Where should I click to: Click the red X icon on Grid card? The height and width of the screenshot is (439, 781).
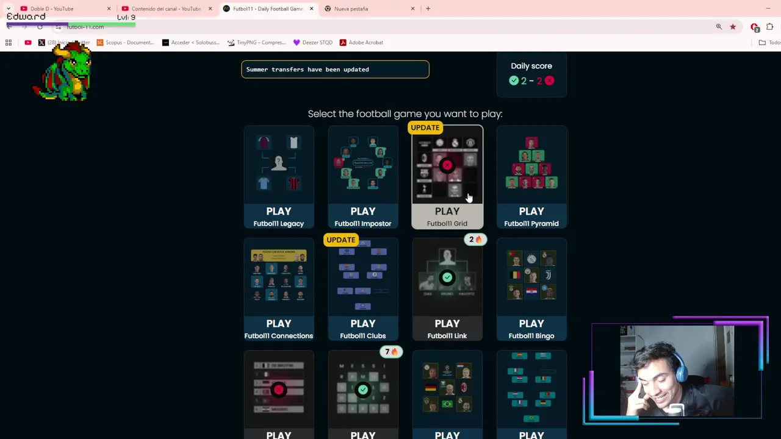tap(447, 165)
